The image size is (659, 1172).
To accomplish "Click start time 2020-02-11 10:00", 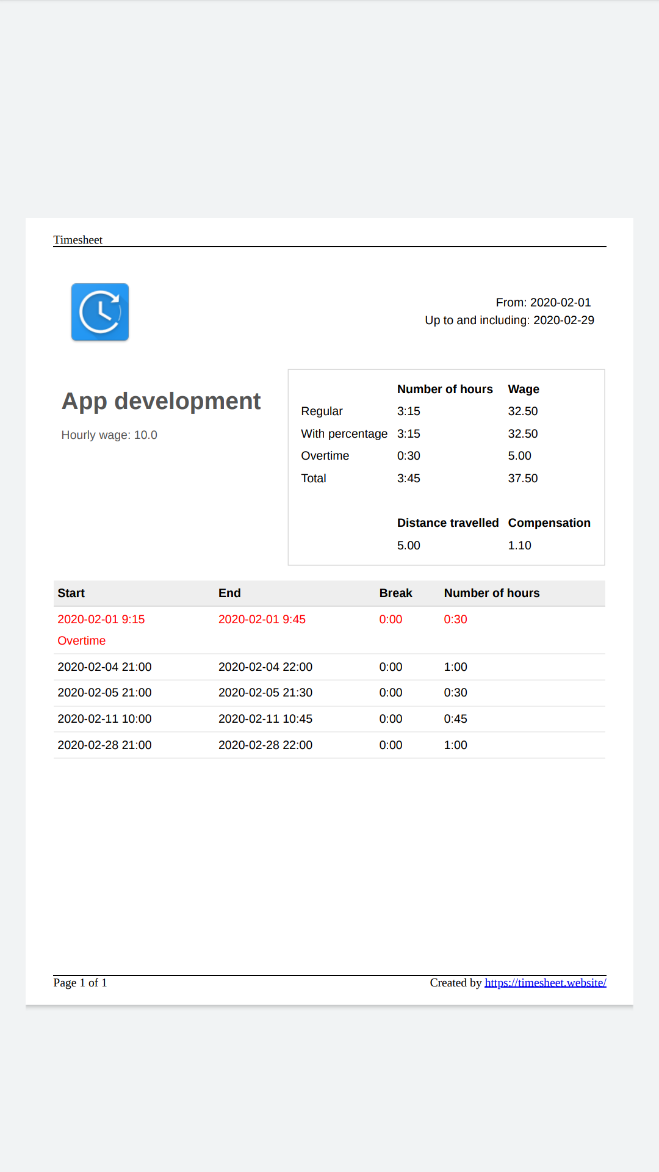I will tap(104, 718).
